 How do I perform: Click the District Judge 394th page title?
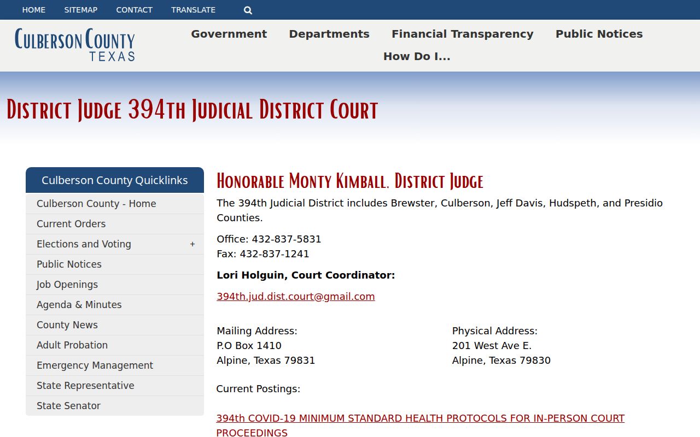192,110
